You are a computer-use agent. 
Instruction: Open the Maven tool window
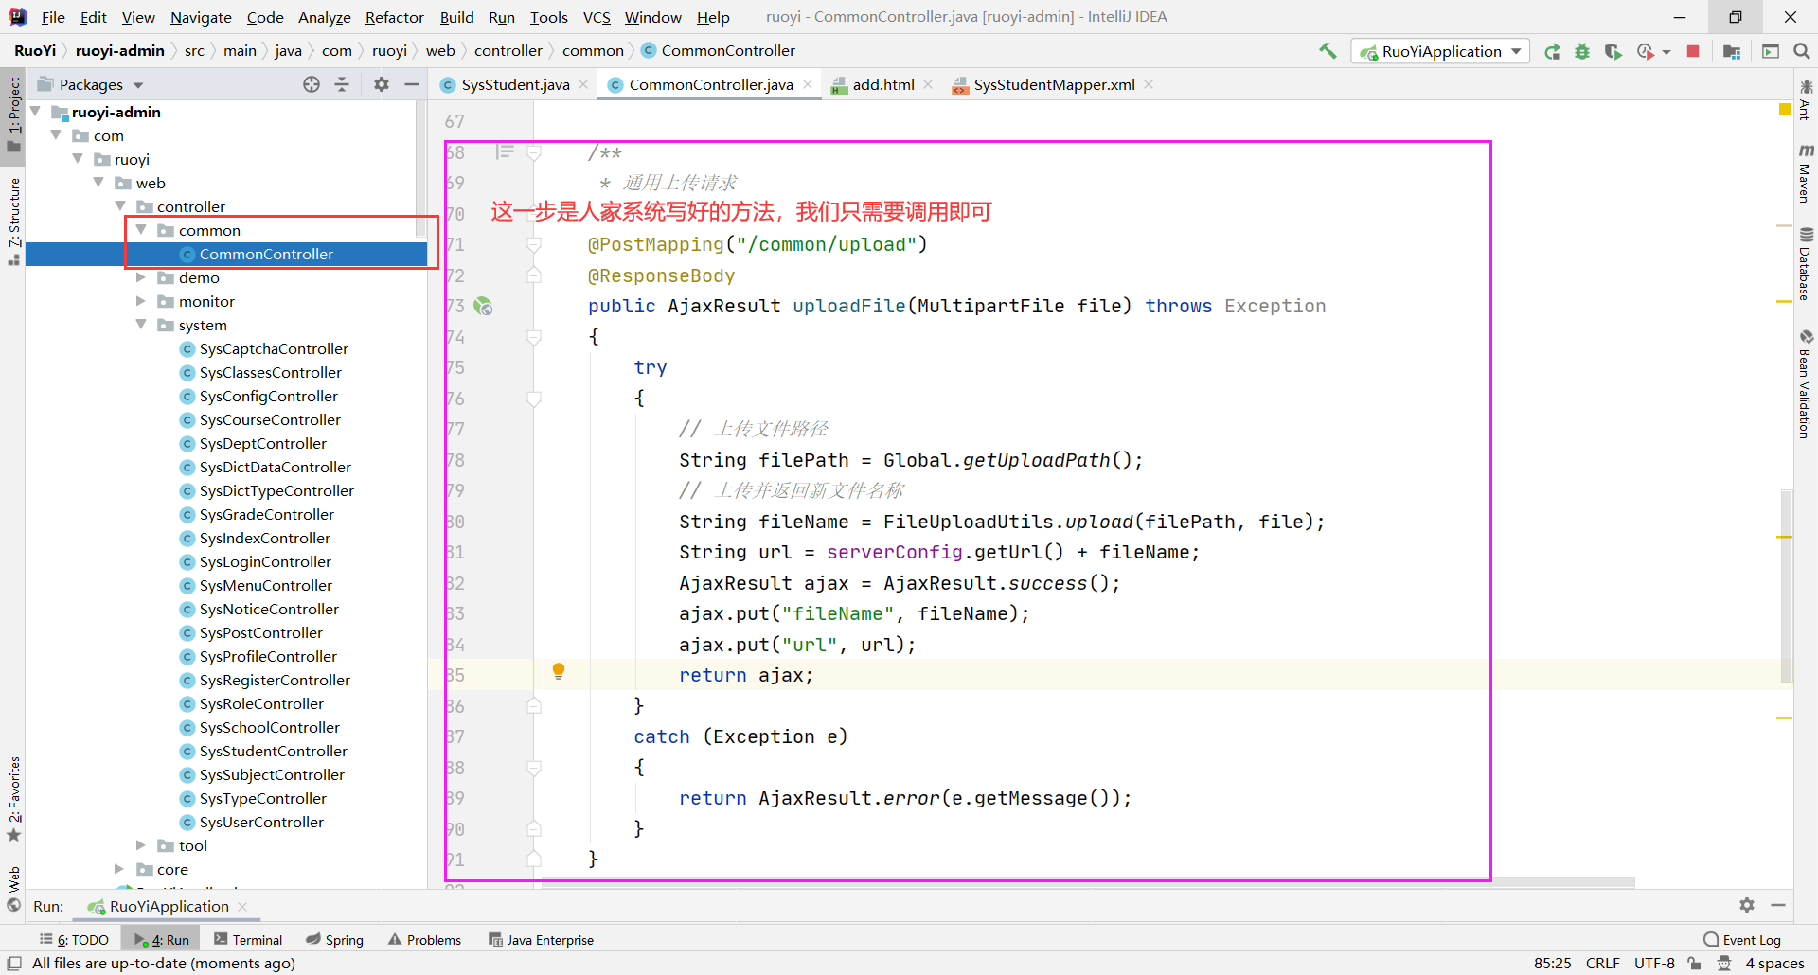(1806, 172)
